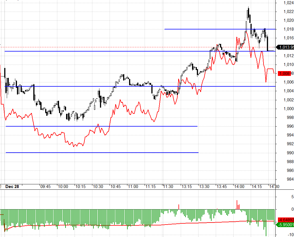Image resolution: width=294 pixels, height=237 pixels.
Task: Click the 986 price axis label
Action: (x=290, y=170)
